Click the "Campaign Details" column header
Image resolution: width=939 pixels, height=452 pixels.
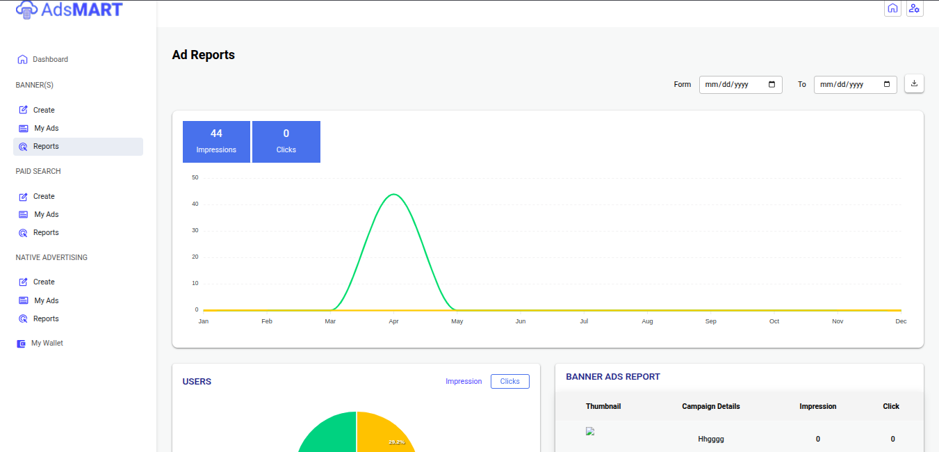pyautogui.click(x=711, y=407)
